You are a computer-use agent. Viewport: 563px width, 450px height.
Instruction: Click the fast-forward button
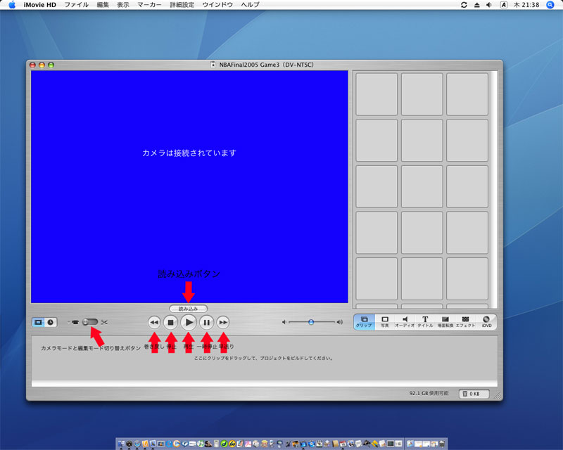pyautogui.click(x=223, y=322)
